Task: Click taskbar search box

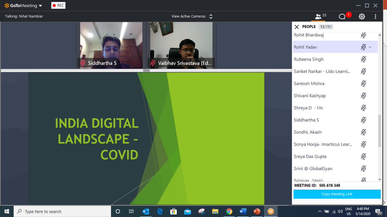Action: coord(62,211)
